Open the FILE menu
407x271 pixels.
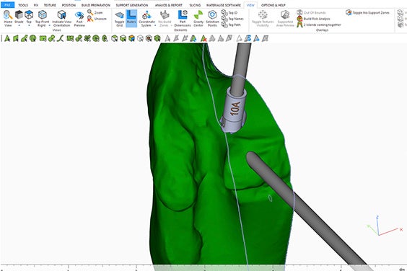click(x=7, y=5)
